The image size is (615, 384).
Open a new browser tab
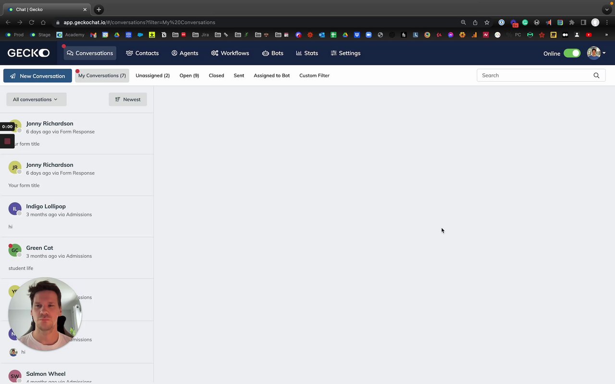coord(99,9)
